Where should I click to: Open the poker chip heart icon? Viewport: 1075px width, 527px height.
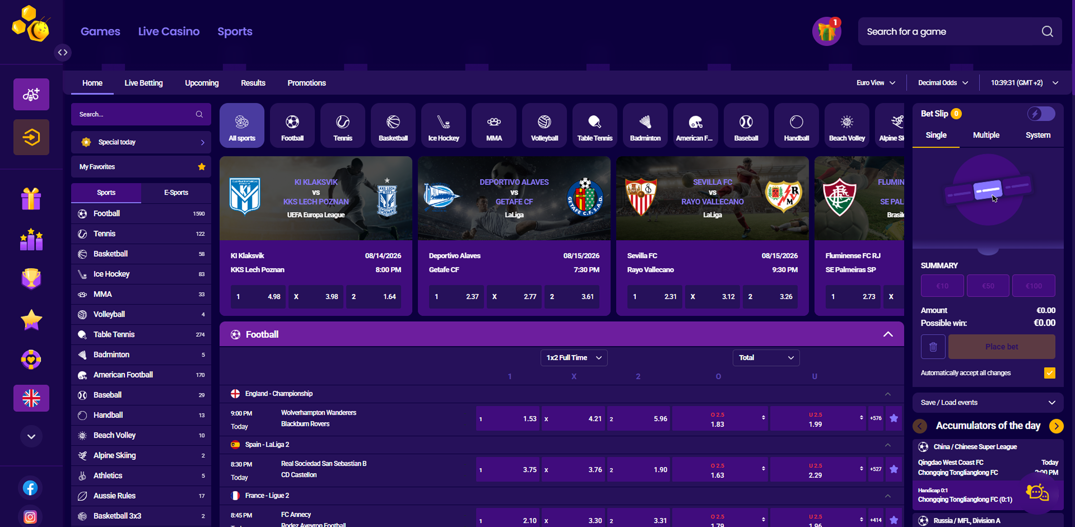pos(31,359)
